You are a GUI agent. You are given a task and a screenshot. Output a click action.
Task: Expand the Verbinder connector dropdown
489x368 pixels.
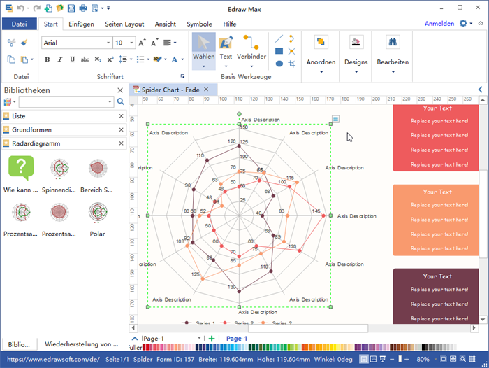251,66
